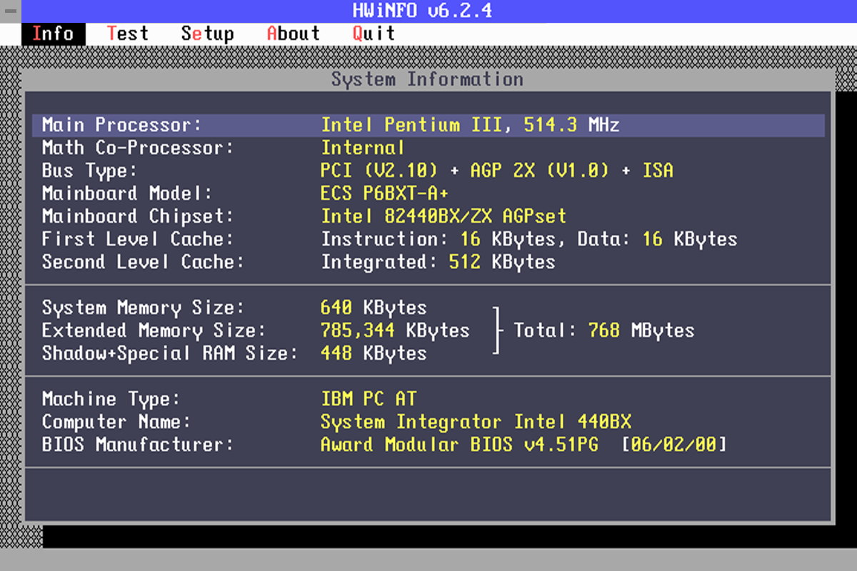857x571 pixels.
Task: Click the ECS P6BXT-A+ mainboard model value
Action: coord(384,193)
